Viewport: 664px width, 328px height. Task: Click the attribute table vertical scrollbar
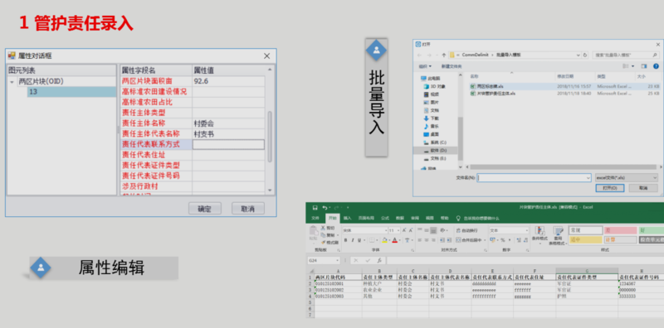coord(271,137)
